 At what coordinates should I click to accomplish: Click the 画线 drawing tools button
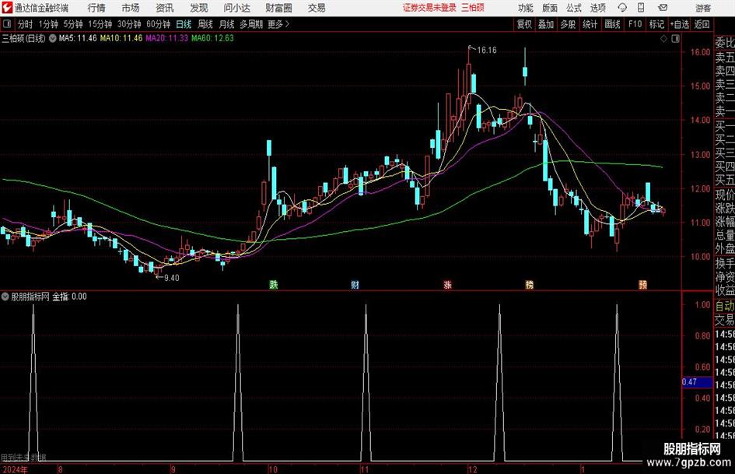612,24
